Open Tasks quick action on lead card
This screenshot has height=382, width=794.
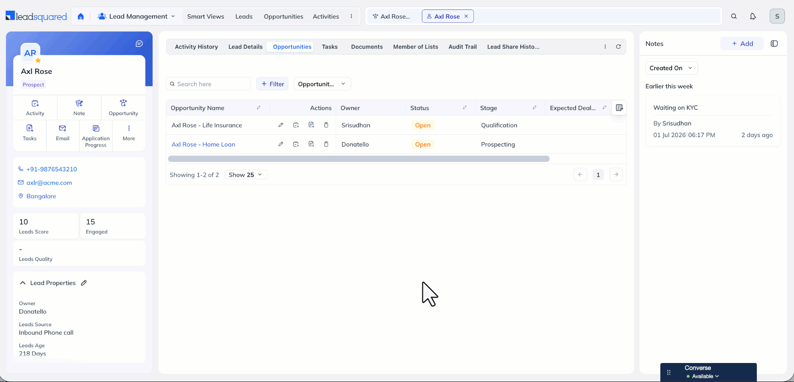30,133
